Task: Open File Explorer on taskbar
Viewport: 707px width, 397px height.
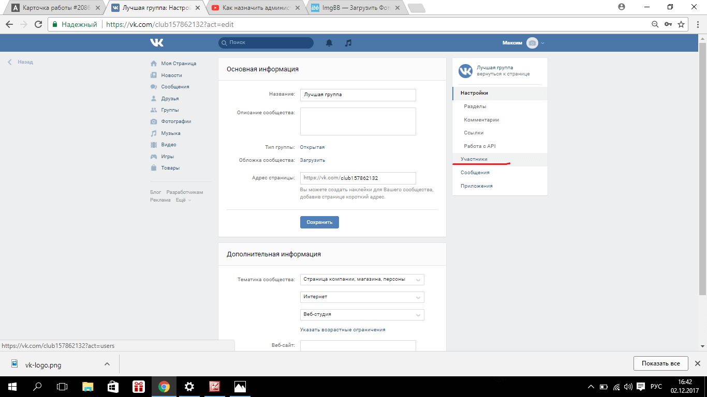Action: point(88,386)
